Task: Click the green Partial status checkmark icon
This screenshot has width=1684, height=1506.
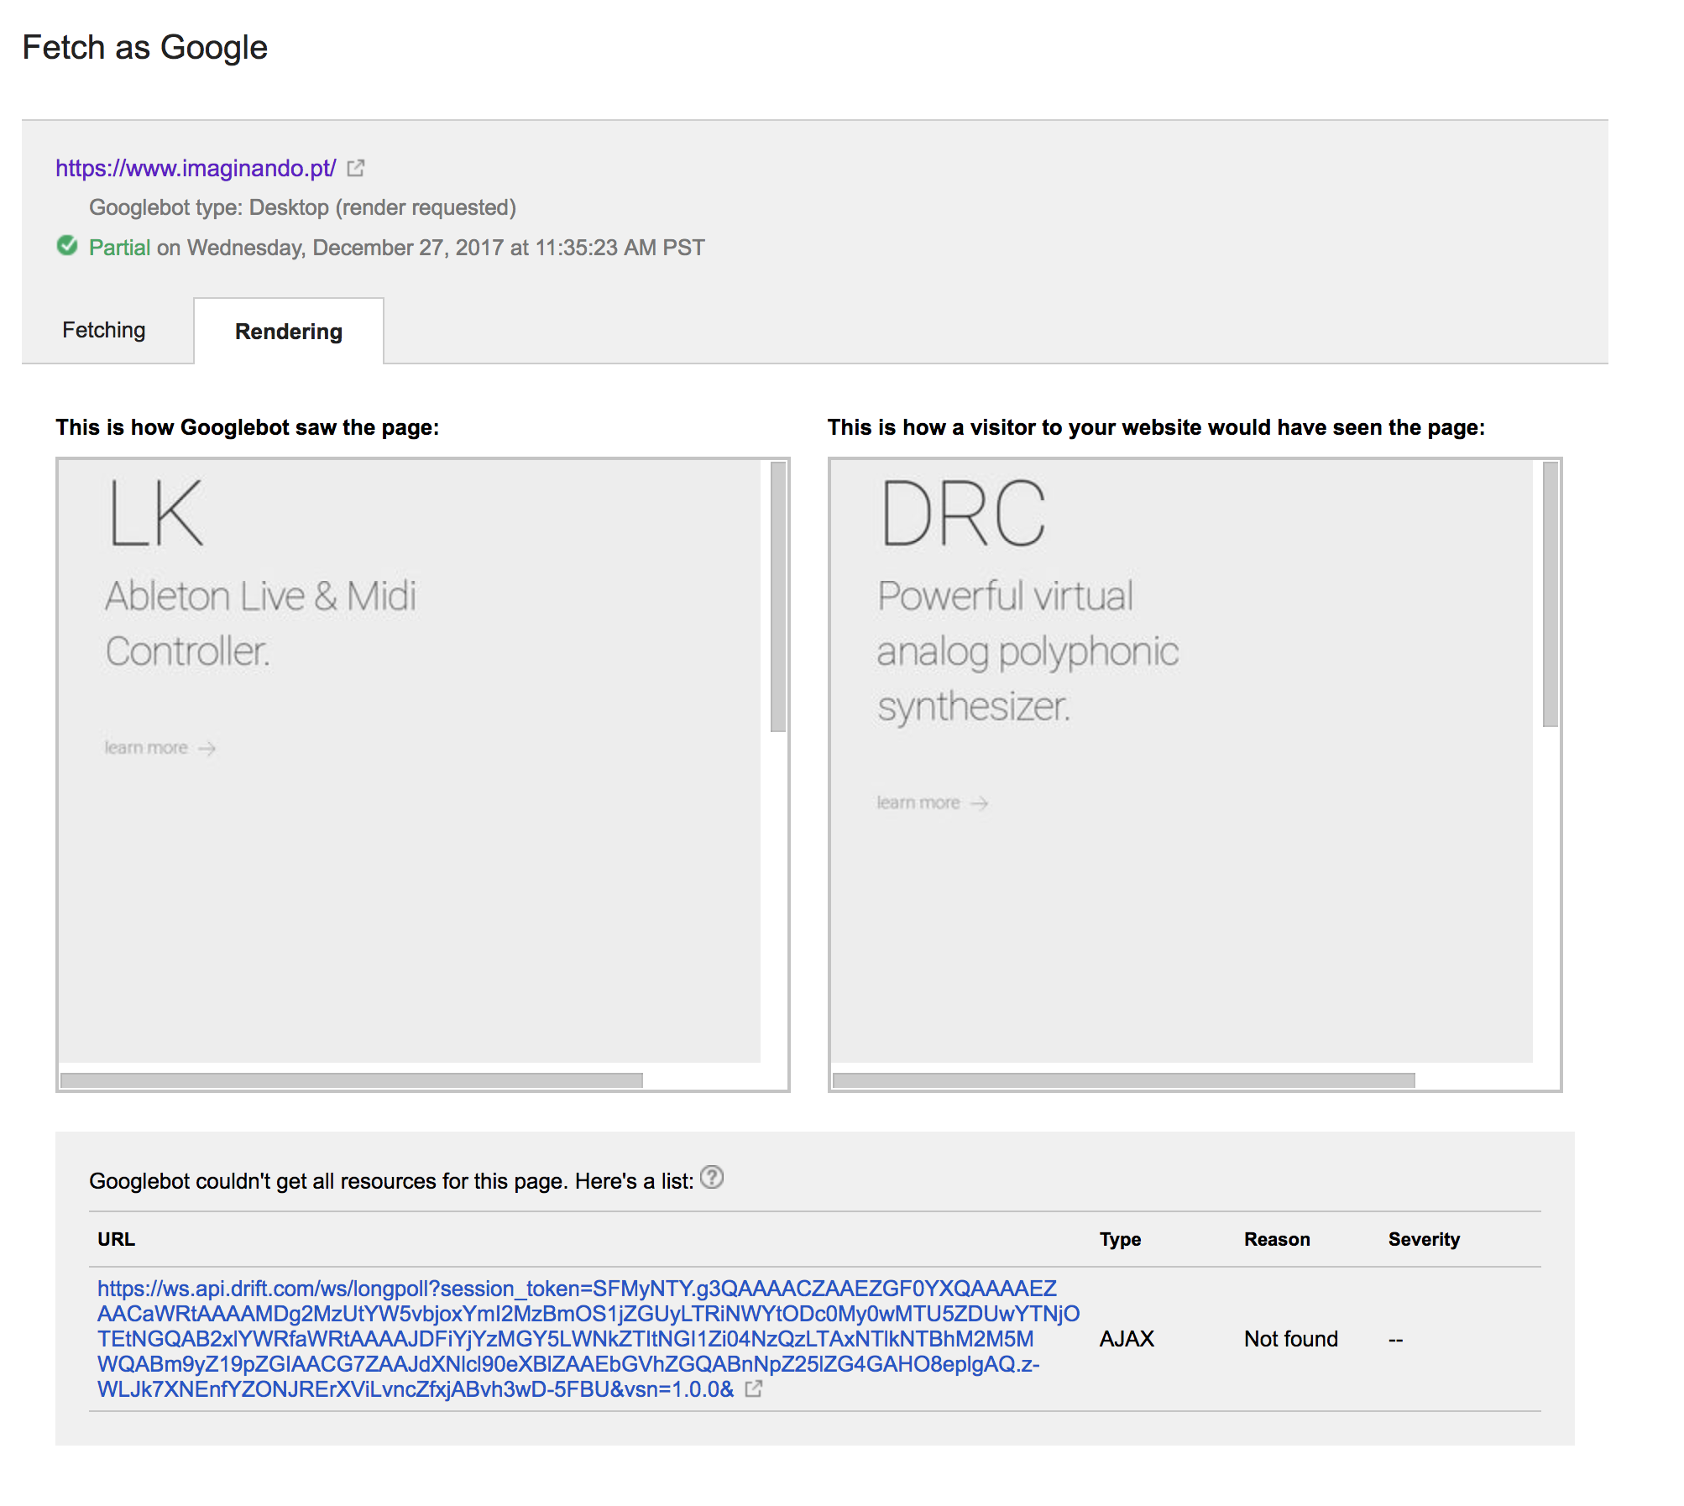Action: (x=67, y=246)
